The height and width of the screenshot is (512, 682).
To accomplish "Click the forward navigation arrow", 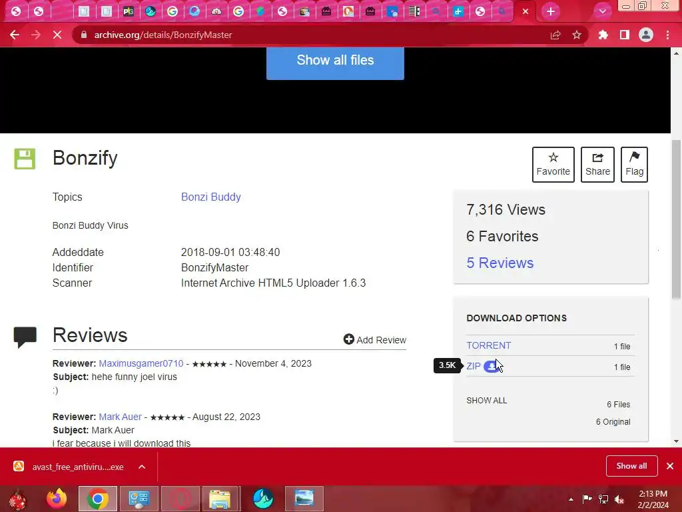I will [x=36, y=35].
